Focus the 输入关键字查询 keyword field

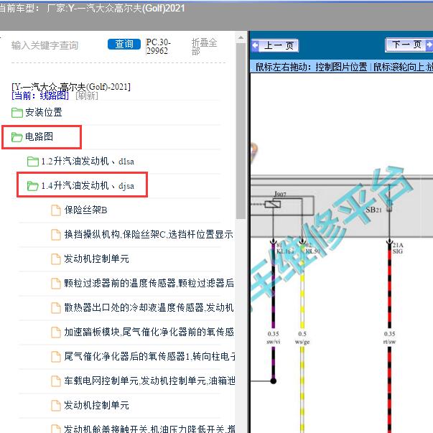45,45
